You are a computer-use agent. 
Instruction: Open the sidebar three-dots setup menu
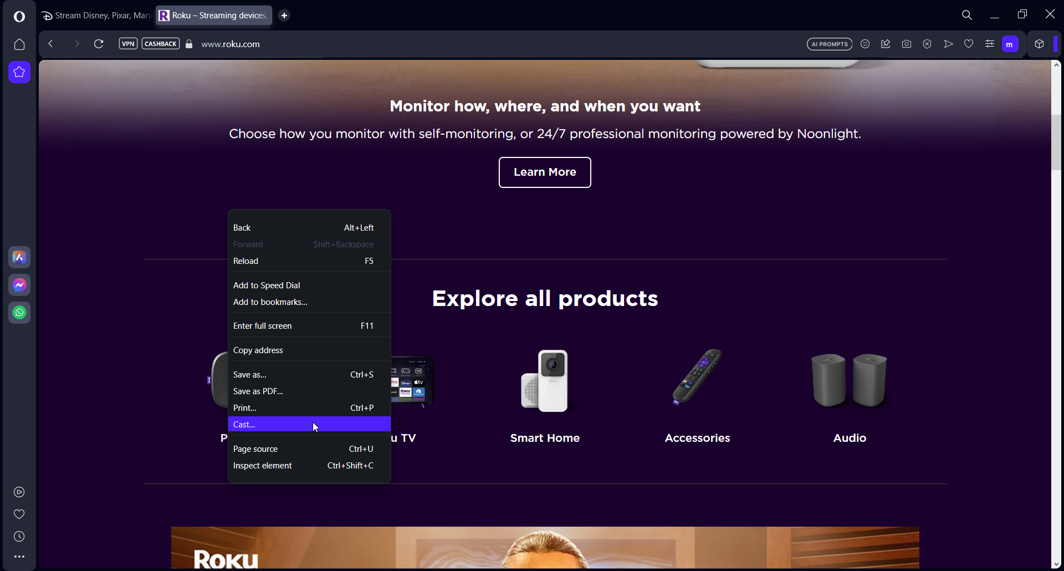(x=19, y=557)
